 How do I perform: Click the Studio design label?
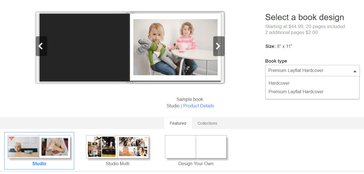(39, 164)
